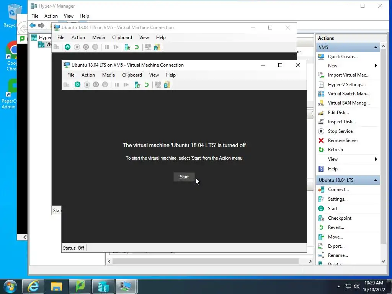Click Actions pane scrollbar down arrow
The height and width of the screenshot is (294, 392).
383,261
